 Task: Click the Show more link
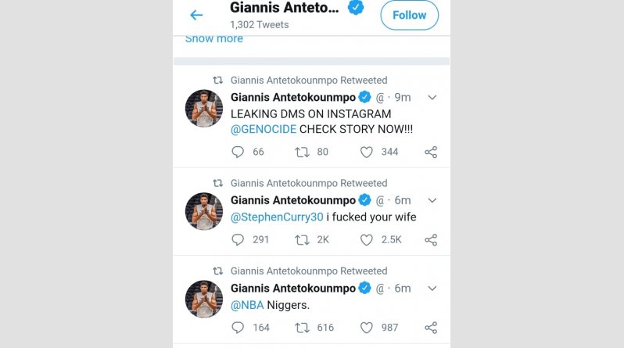(213, 39)
